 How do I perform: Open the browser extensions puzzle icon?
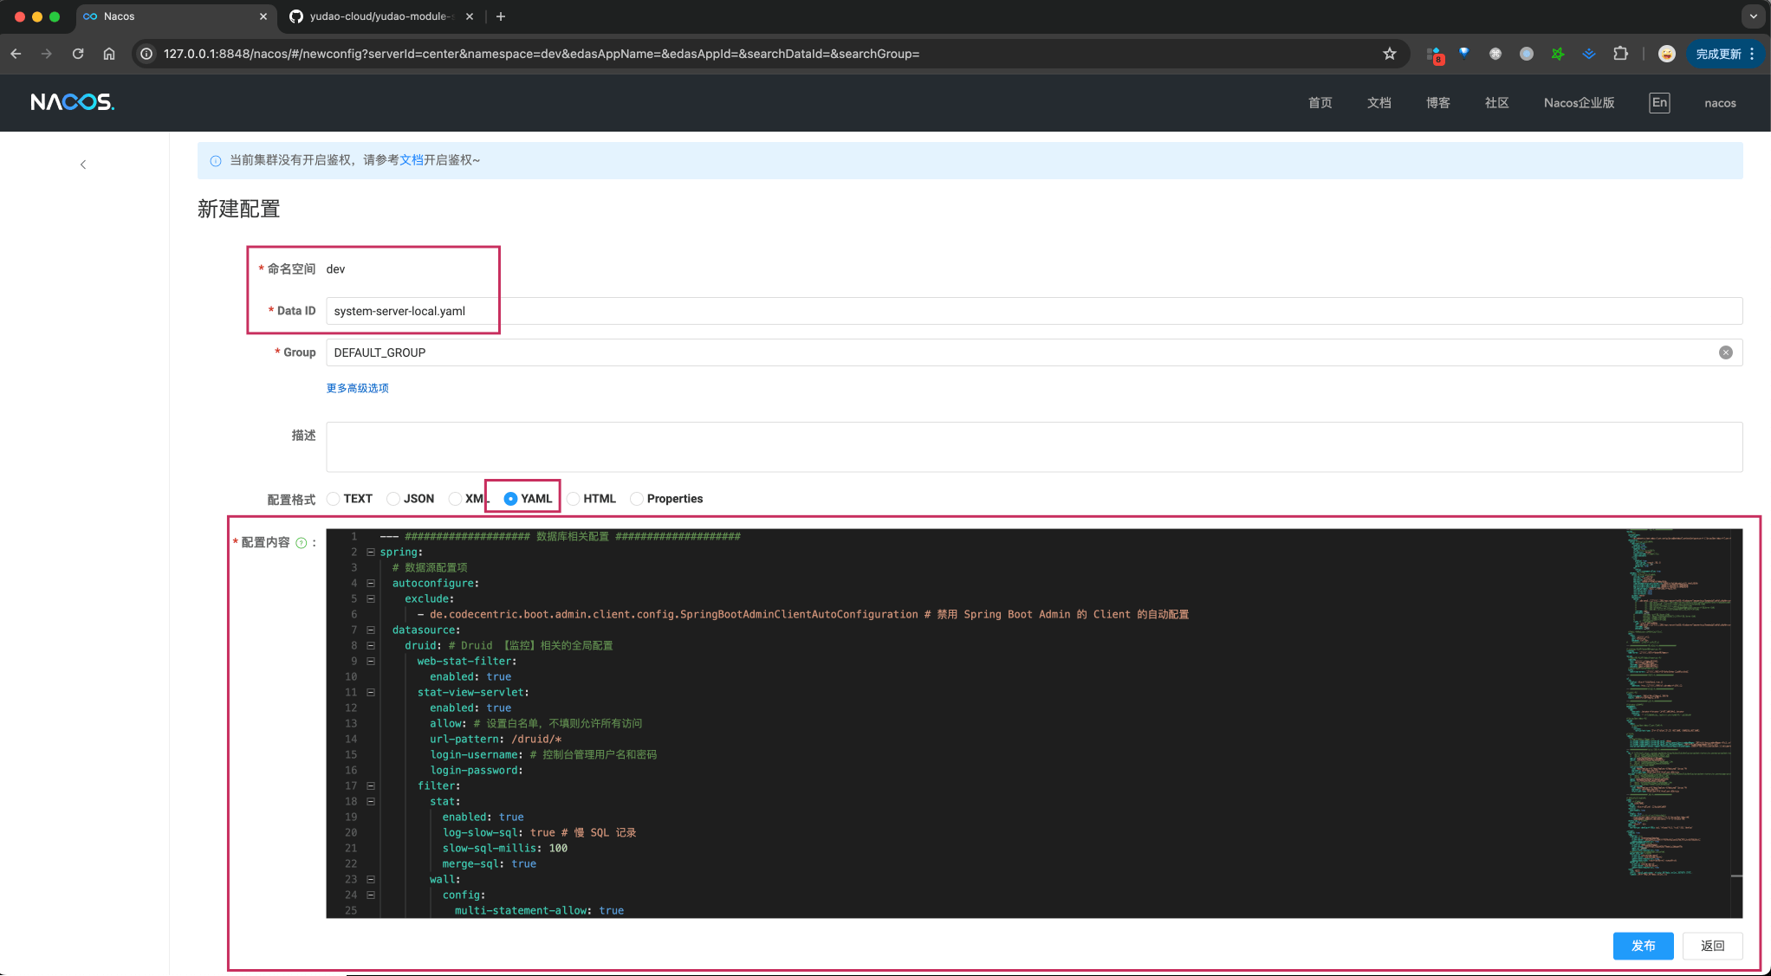(1620, 54)
